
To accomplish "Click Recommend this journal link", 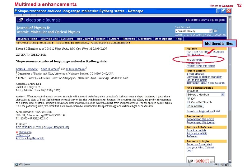I will coord(201,122).
